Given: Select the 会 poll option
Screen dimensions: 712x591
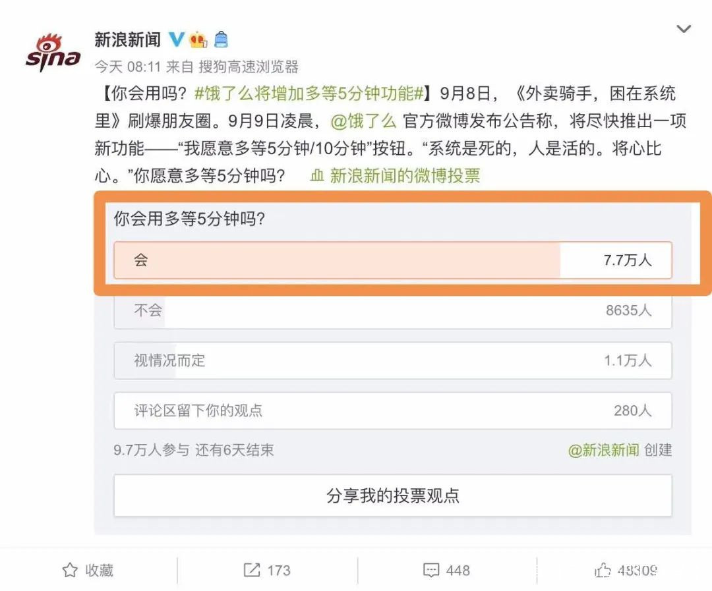Looking at the screenshot, I should coord(392,260).
